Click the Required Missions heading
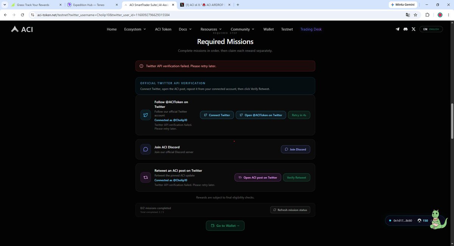 pyautogui.click(x=225, y=42)
